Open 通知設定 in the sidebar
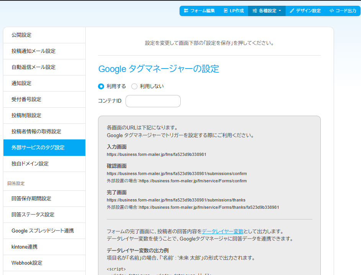Viewport: 361px width, 275px height. pyautogui.click(x=44, y=83)
